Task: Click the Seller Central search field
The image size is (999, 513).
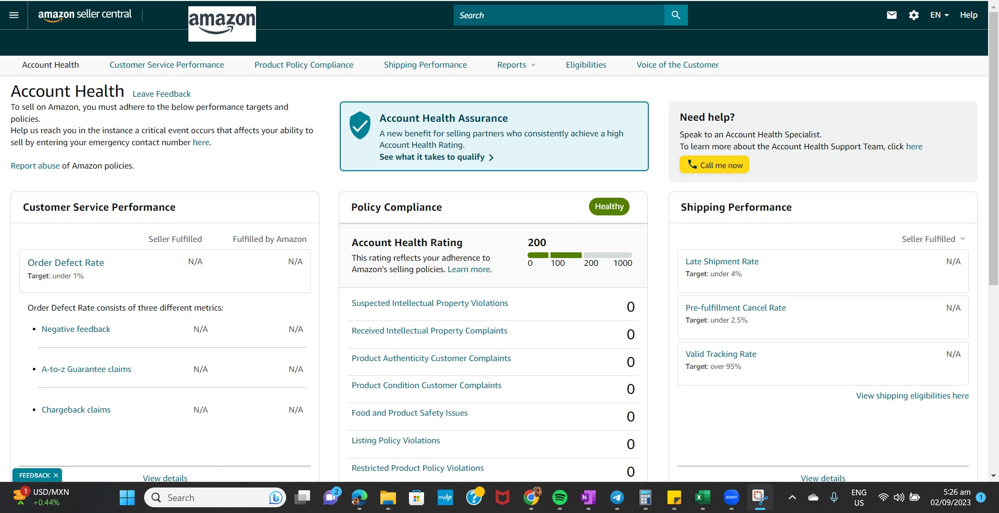Action: point(559,15)
